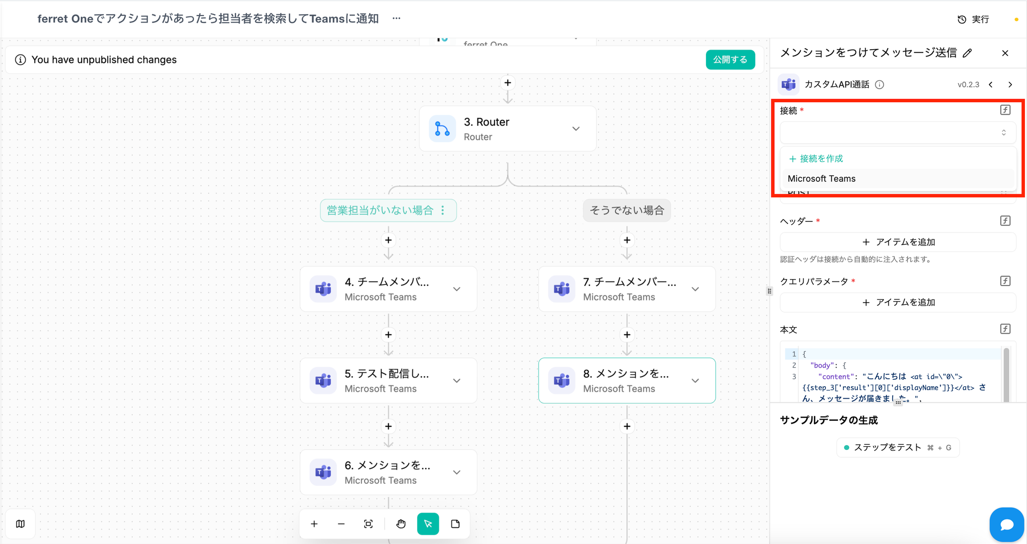Click the fit-to-view icon in the bottom toolbar
Screen dimensions: 1027x544
[x=368, y=524]
